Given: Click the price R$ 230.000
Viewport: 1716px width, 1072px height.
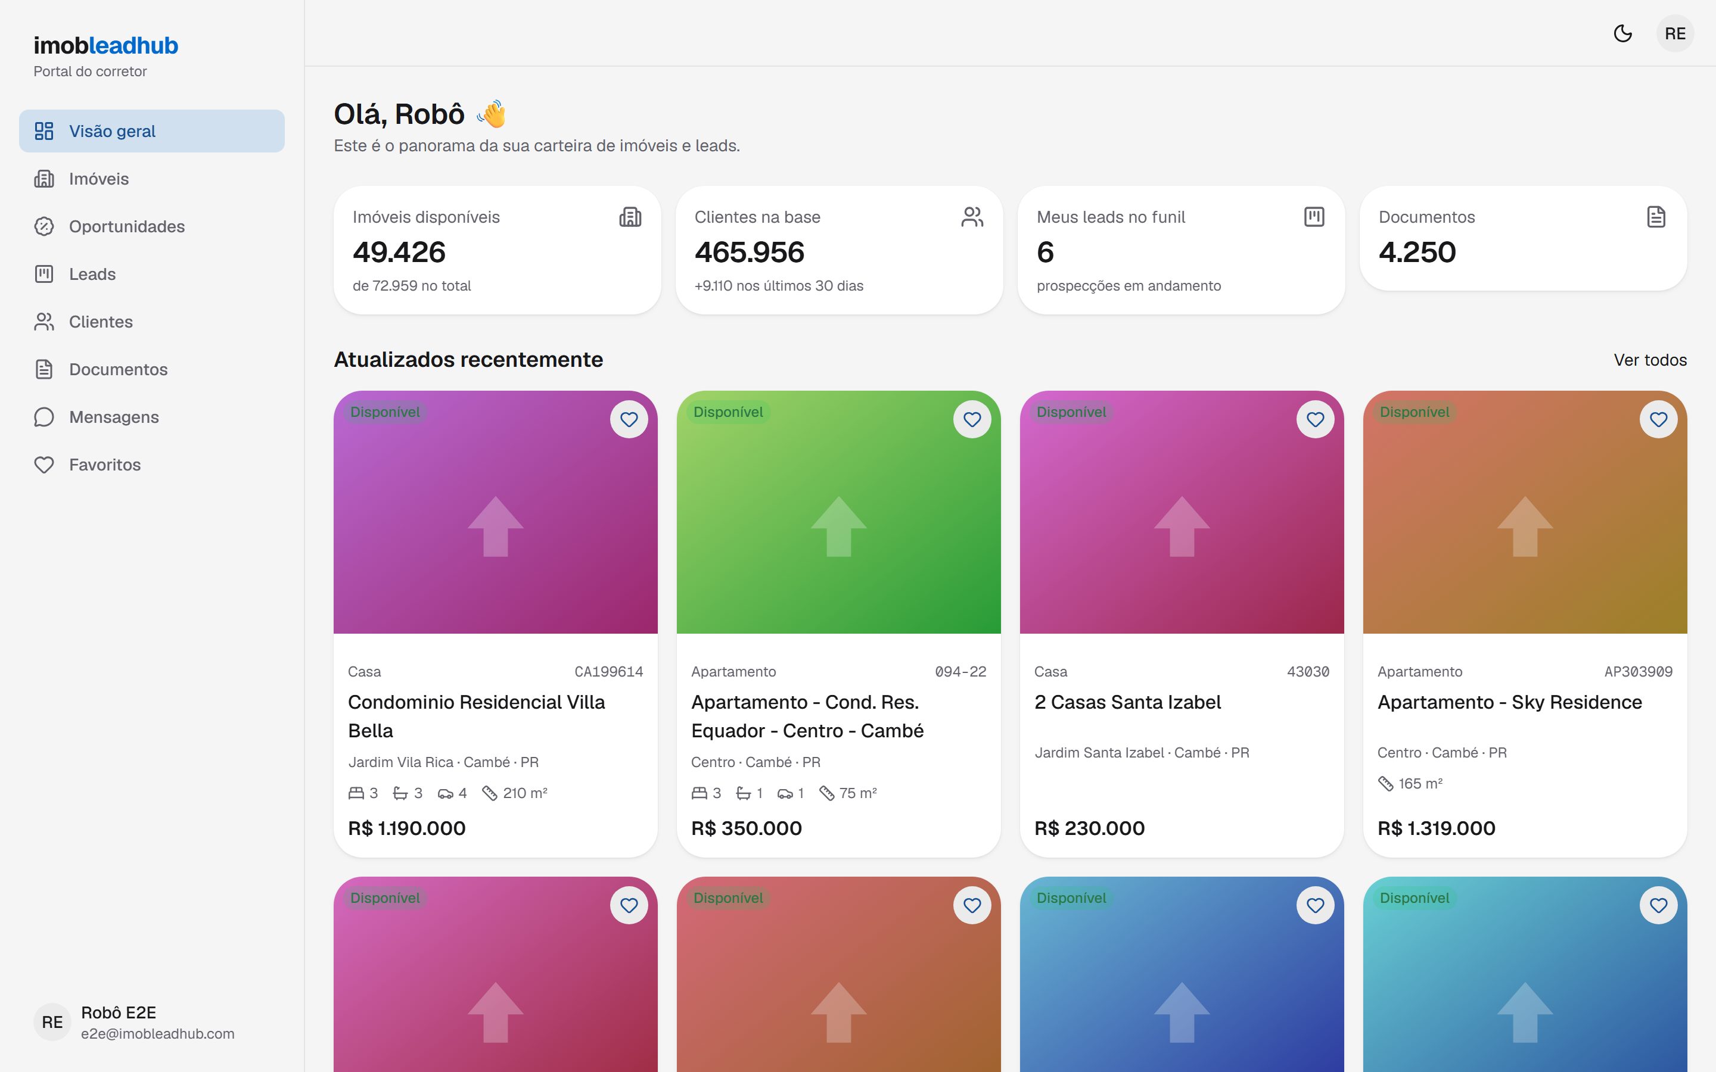Looking at the screenshot, I should click(x=1090, y=828).
